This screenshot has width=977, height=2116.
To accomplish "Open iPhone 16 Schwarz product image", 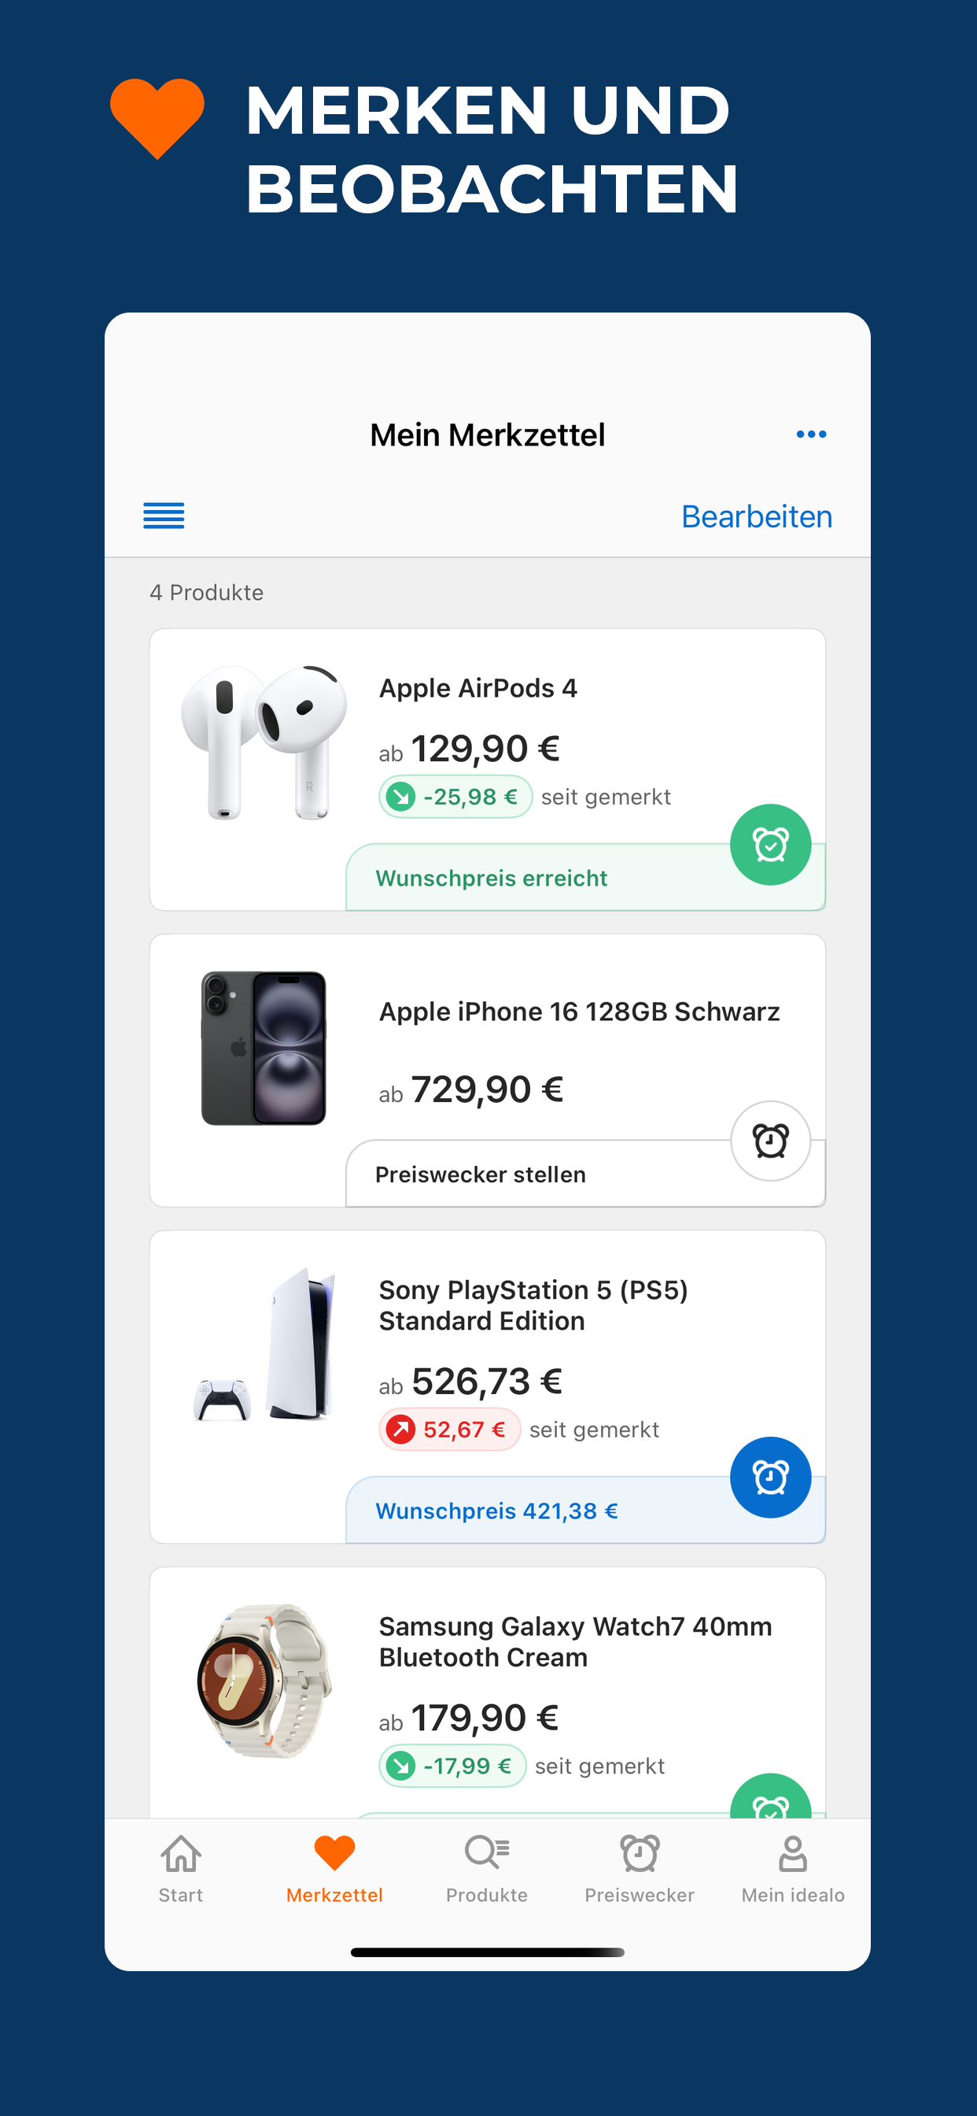I will coord(264,1048).
